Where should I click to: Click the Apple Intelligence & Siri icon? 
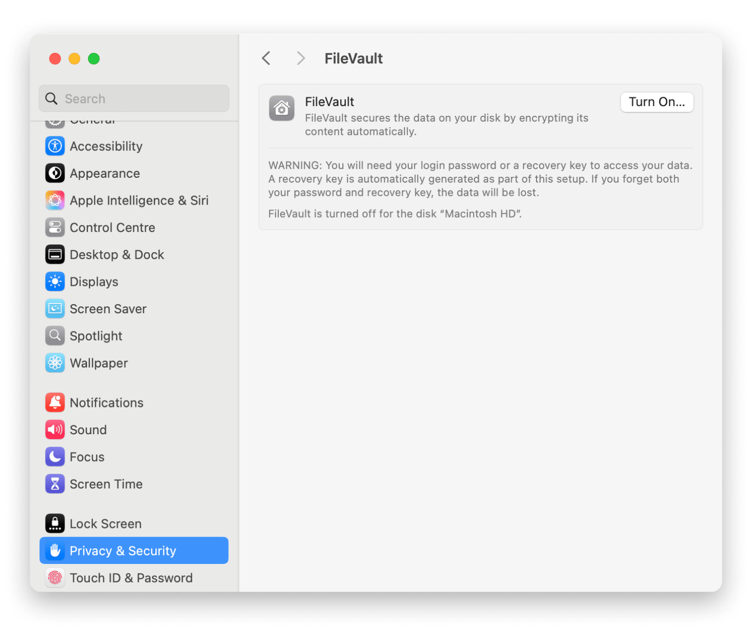tap(55, 200)
